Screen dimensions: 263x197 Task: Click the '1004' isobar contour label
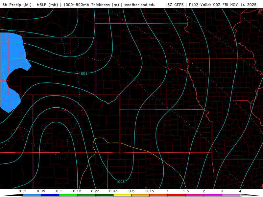[x=83, y=74]
